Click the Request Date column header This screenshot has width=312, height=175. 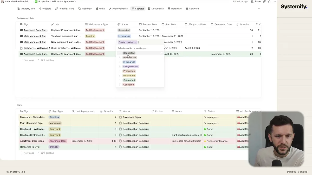point(149,24)
